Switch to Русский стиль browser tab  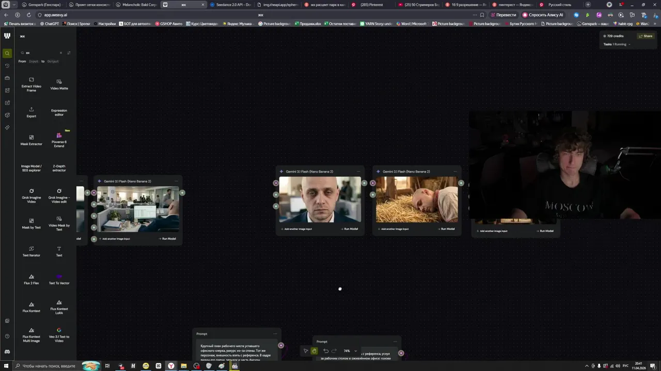click(x=559, y=5)
